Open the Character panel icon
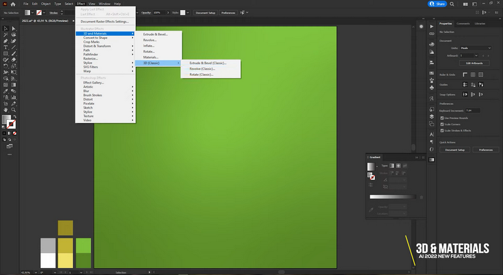The width and height of the screenshot is (503, 275). coord(432,134)
